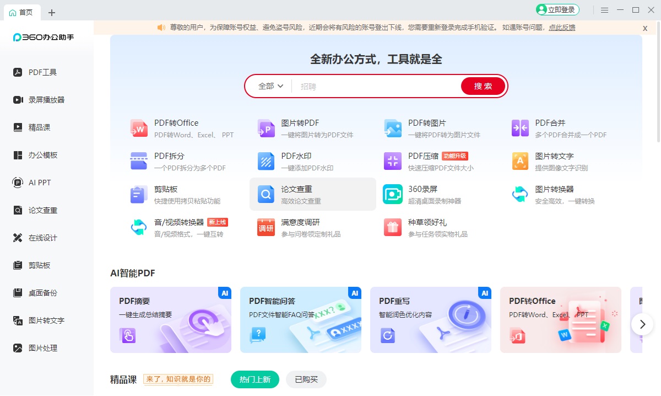Launch the 360录屏 tool icon
Image resolution: width=661 pixels, height=396 pixels.
click(x=393, y=194)
